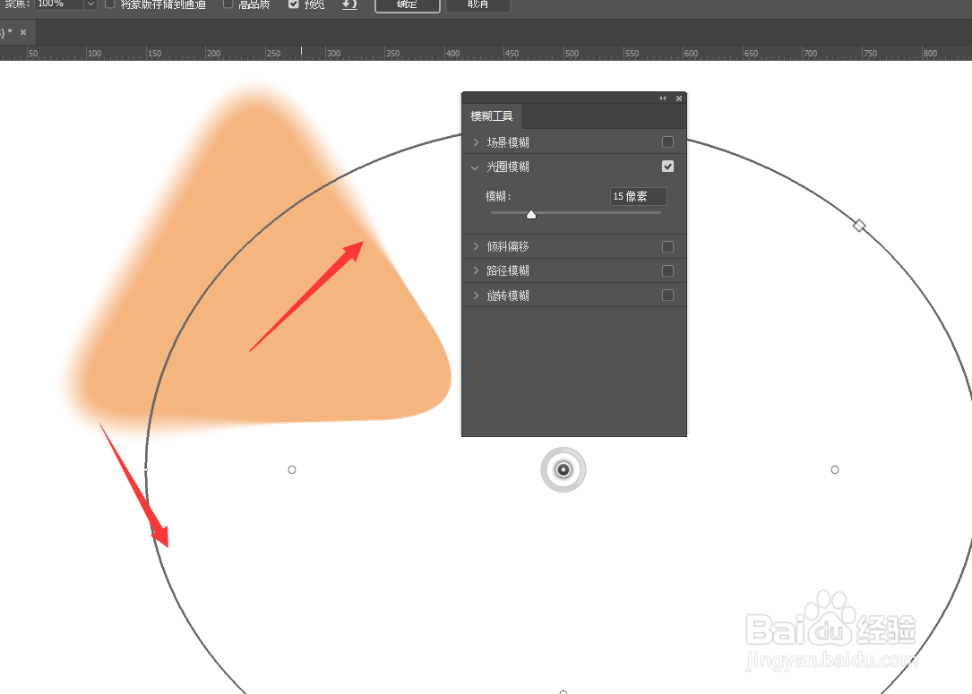Image resolution: width=972 pixels, height=694 pixels.
Task: Click the 倾斜偏移 label
Action: [x=508, y=246]
